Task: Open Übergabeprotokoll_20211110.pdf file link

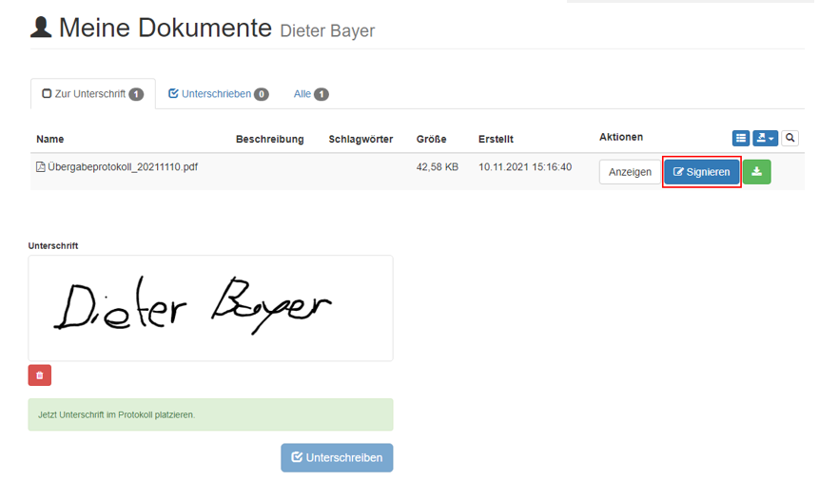Action: coord(123,167)
